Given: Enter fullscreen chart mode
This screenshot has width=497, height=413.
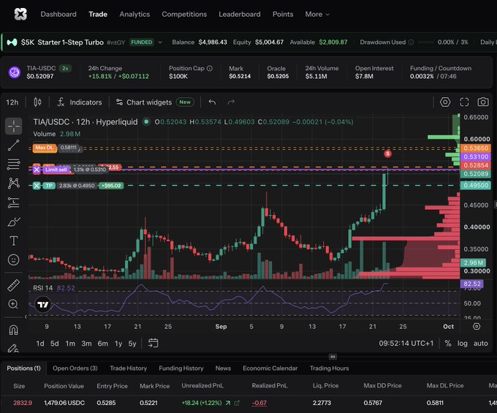Looking at the screenshot, I should point(464,102).
